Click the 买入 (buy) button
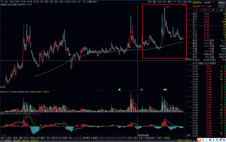This screenshot has width=226, height=142. (x=196, y=10)
